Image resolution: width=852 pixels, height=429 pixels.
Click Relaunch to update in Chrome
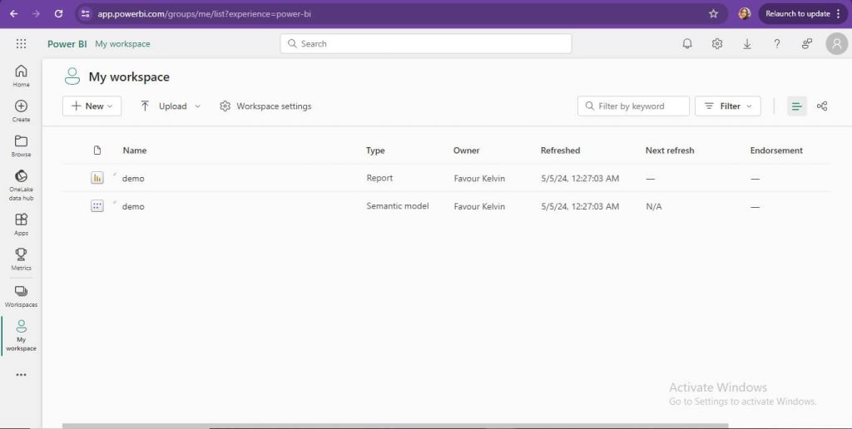pos(797,13)
